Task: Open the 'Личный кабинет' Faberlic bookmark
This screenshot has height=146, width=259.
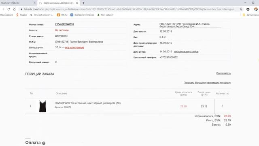Action: [41, 15]
